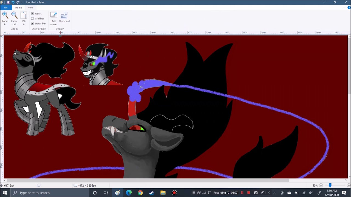Click the horizontal canvas scrollbar
Viewport: 351px width, 197px height.
coord(148,180)
